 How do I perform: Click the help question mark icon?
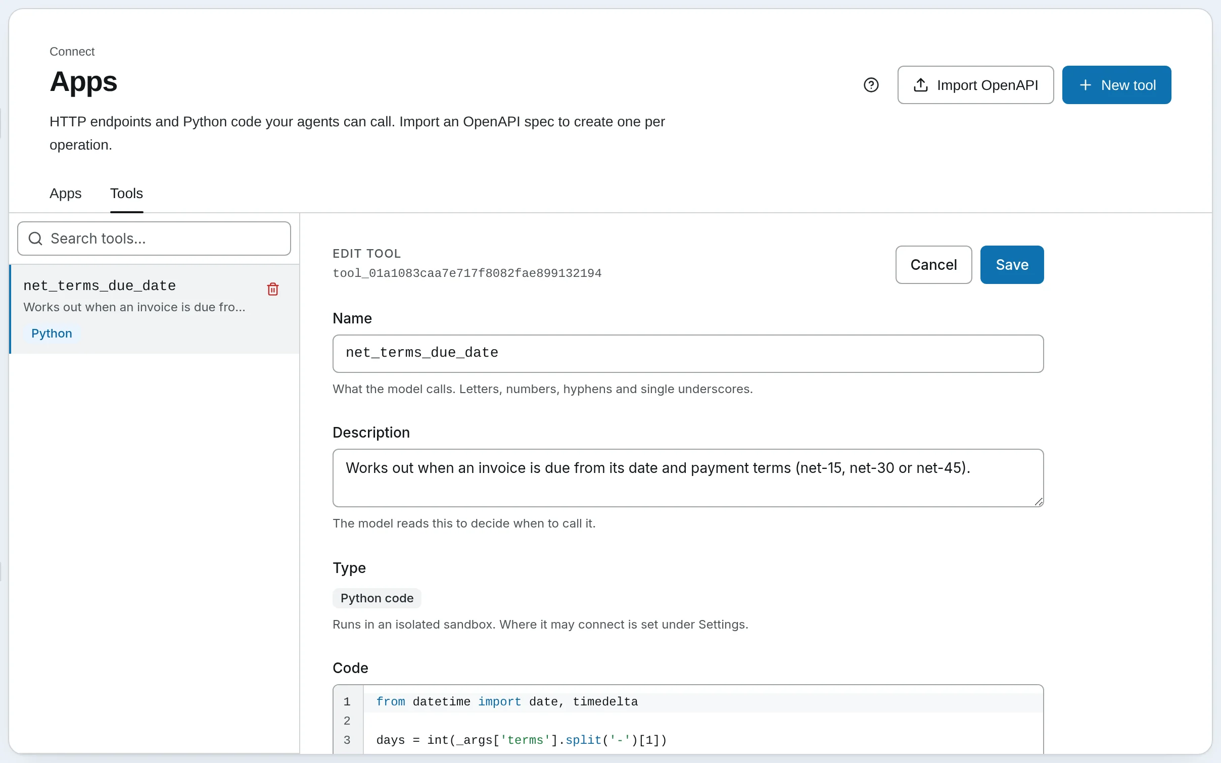click(871, 85)
